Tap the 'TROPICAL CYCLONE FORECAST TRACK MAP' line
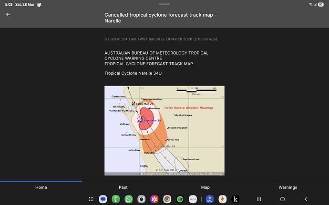 pyautogui.click(x=149, y=64)
